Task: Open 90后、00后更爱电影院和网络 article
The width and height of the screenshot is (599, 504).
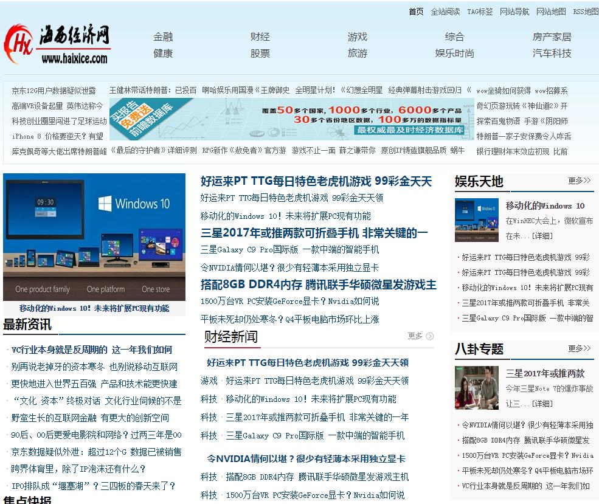Action: (96, 435)
